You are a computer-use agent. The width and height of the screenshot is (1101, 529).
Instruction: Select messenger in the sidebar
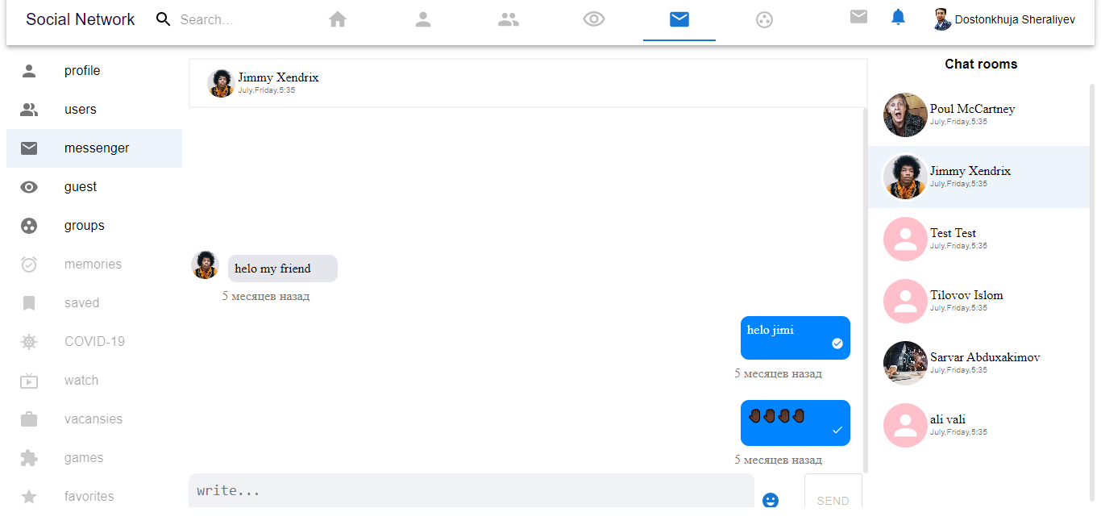[94, 148]
